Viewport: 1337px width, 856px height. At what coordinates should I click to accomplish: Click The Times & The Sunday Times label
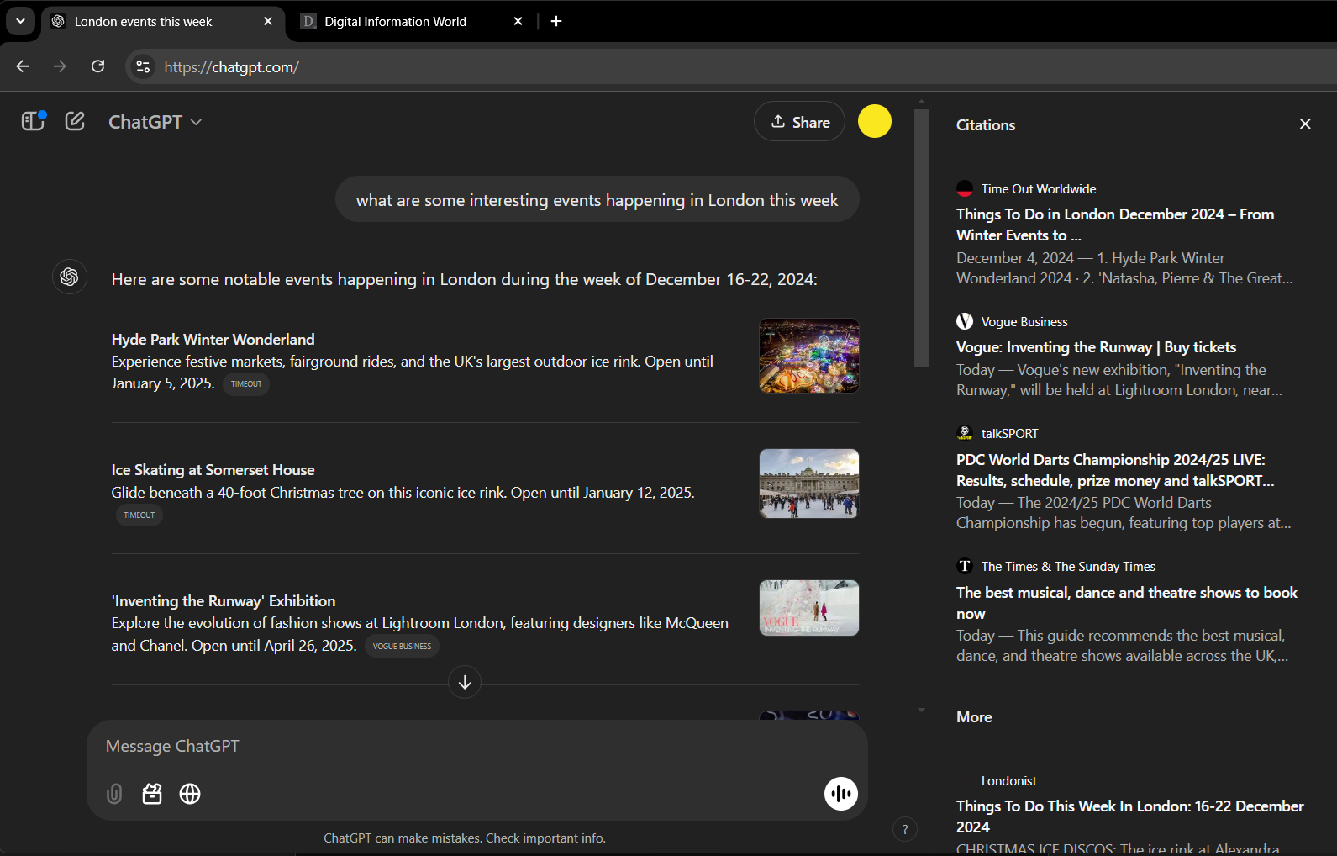coord(1068,567)
